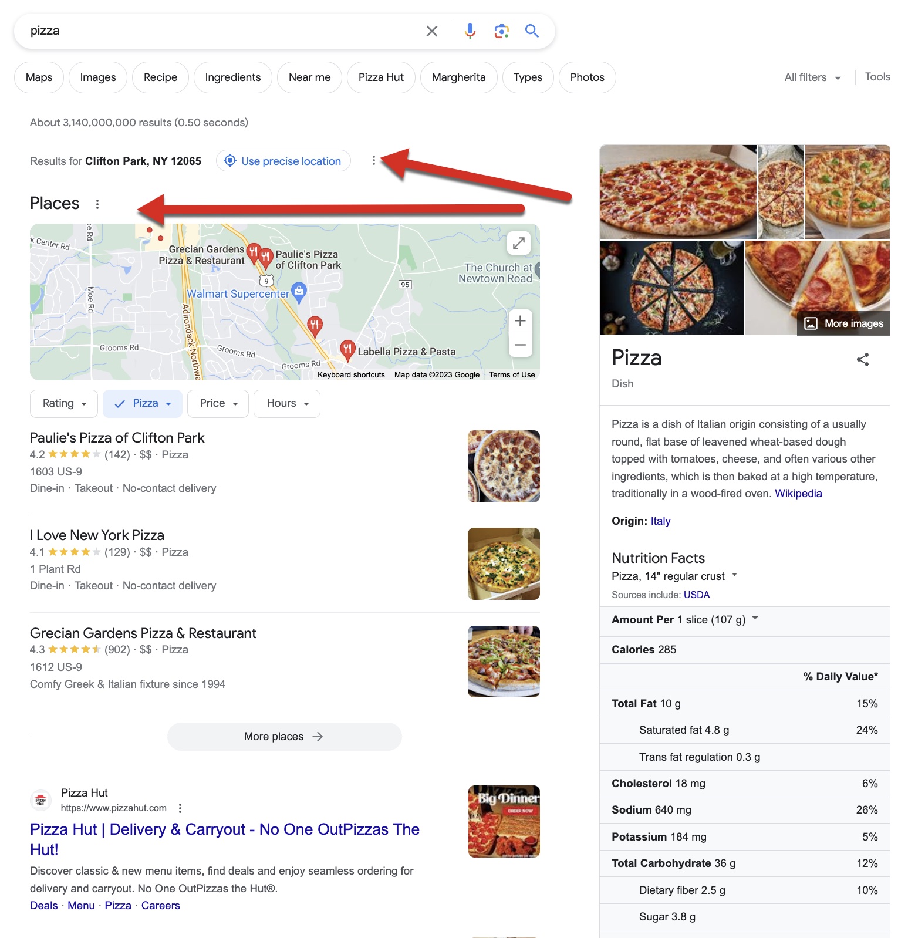The image size is (898, 938).
Task: Open the Price filter dropdown
Action: point(218,403)
